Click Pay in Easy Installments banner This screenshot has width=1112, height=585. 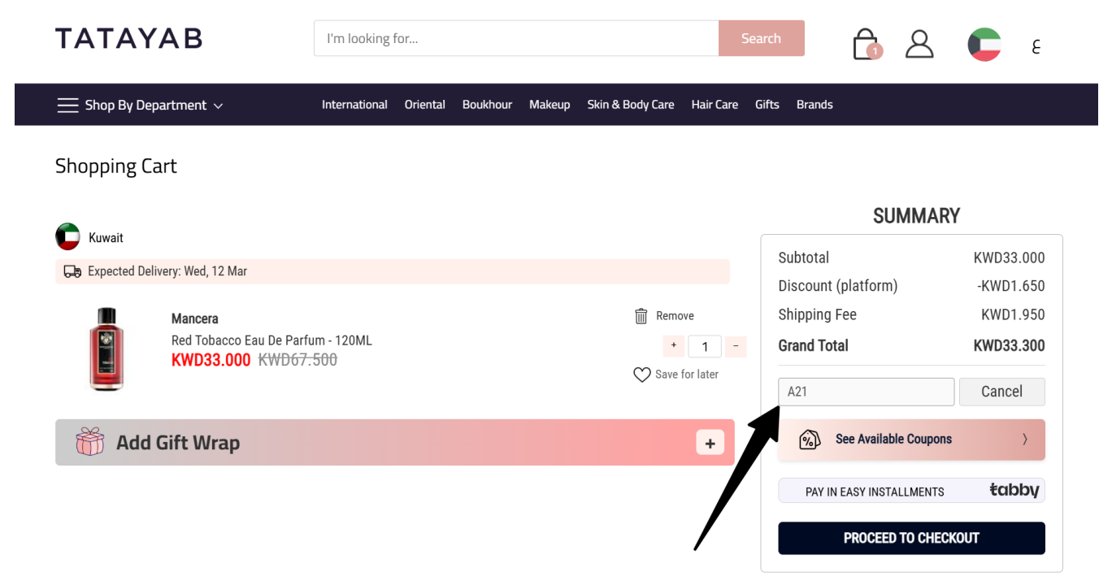(x=911, y=491)
